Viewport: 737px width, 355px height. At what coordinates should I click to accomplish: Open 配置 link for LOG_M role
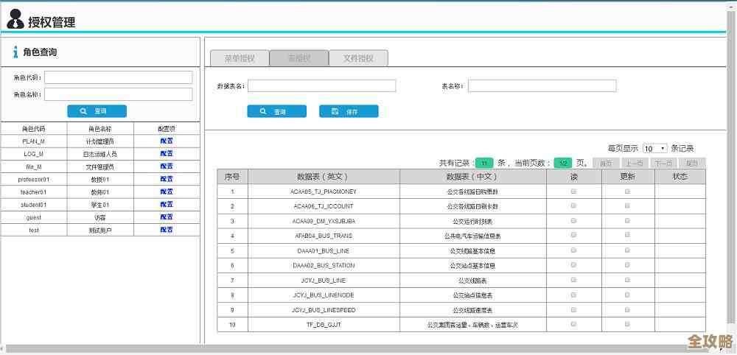(x=167, y=153)
